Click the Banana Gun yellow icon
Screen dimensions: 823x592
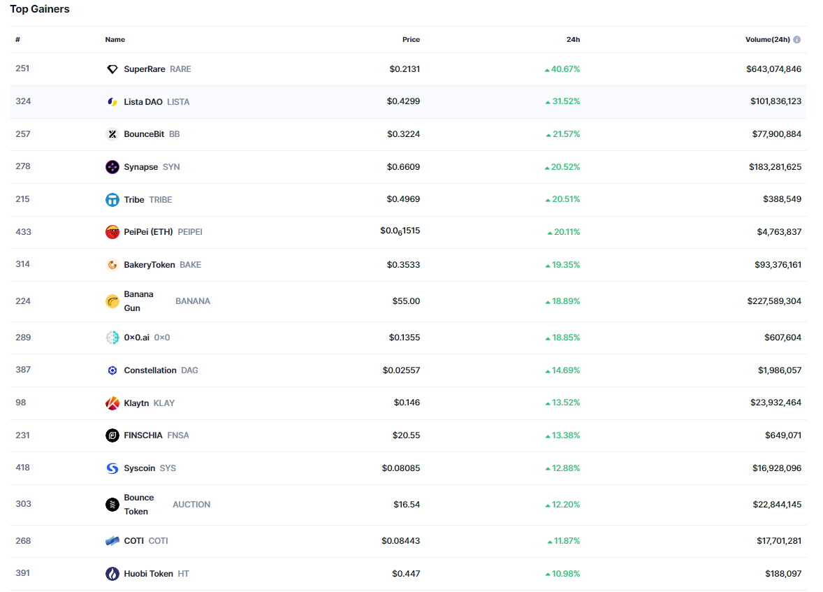pos(112,301)
